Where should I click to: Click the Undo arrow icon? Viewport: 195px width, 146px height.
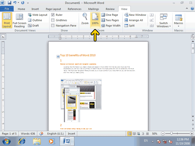coord(15,3)
